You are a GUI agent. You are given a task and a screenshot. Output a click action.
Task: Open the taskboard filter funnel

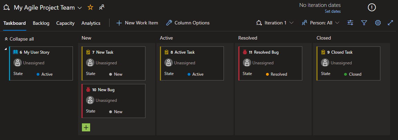(364, 23)
